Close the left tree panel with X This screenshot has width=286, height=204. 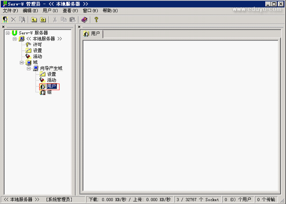click(4, 27)
